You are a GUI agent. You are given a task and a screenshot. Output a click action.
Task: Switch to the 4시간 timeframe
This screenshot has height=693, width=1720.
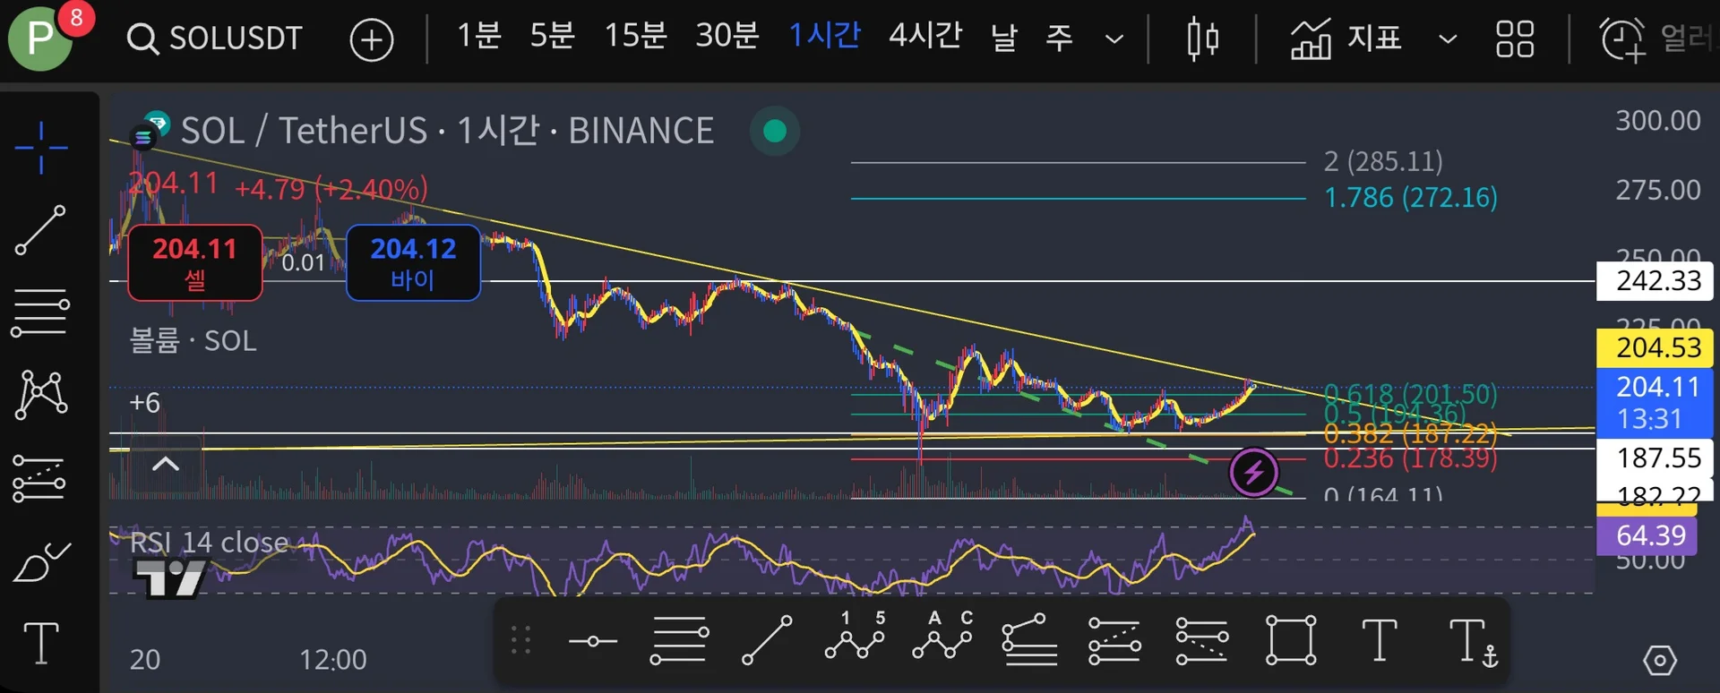924,36
